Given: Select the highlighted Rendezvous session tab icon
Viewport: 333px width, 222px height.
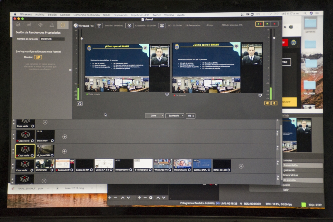Looking at the screenshot, I should [63, 25].
